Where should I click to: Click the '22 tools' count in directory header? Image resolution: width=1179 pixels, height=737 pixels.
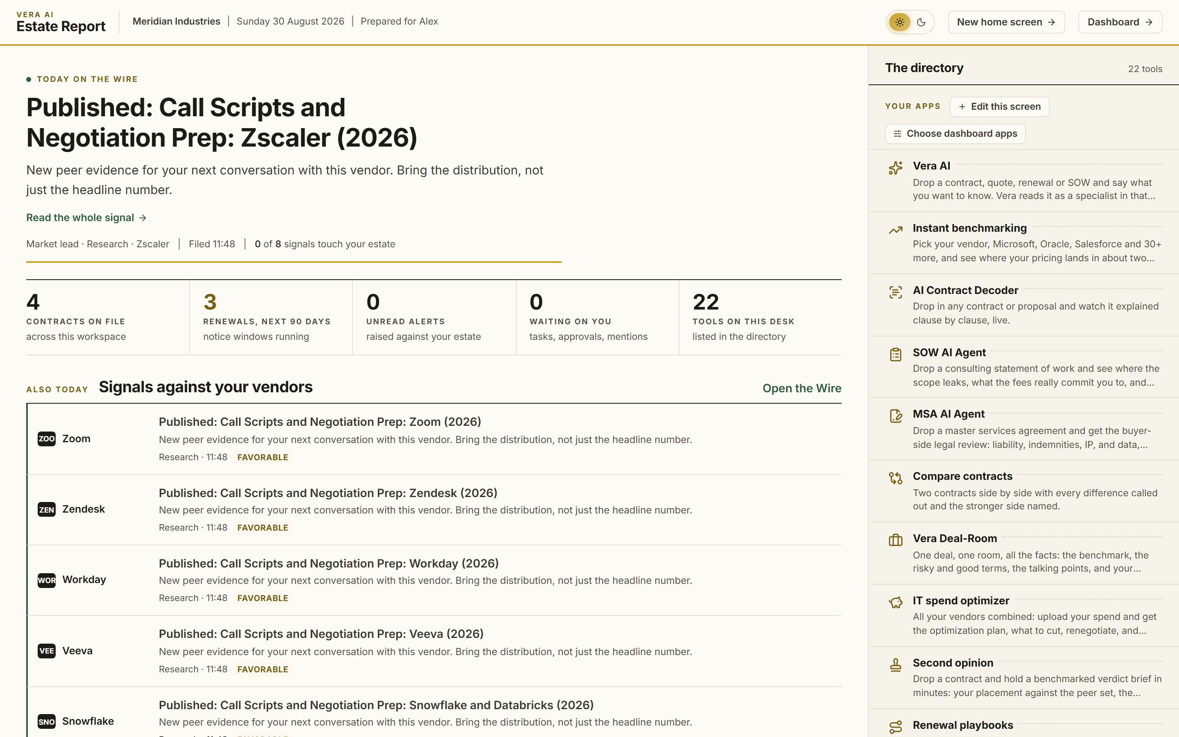pos(1145,69)
